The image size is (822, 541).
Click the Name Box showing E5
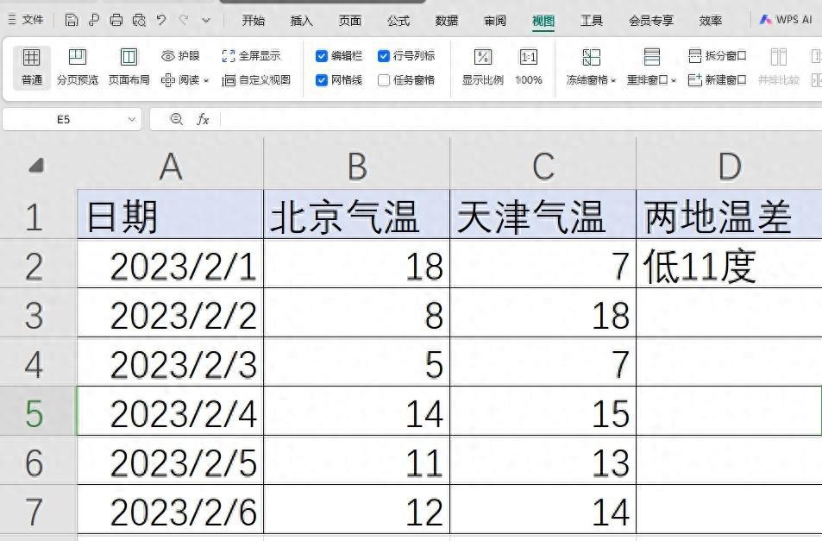(64, 120)
